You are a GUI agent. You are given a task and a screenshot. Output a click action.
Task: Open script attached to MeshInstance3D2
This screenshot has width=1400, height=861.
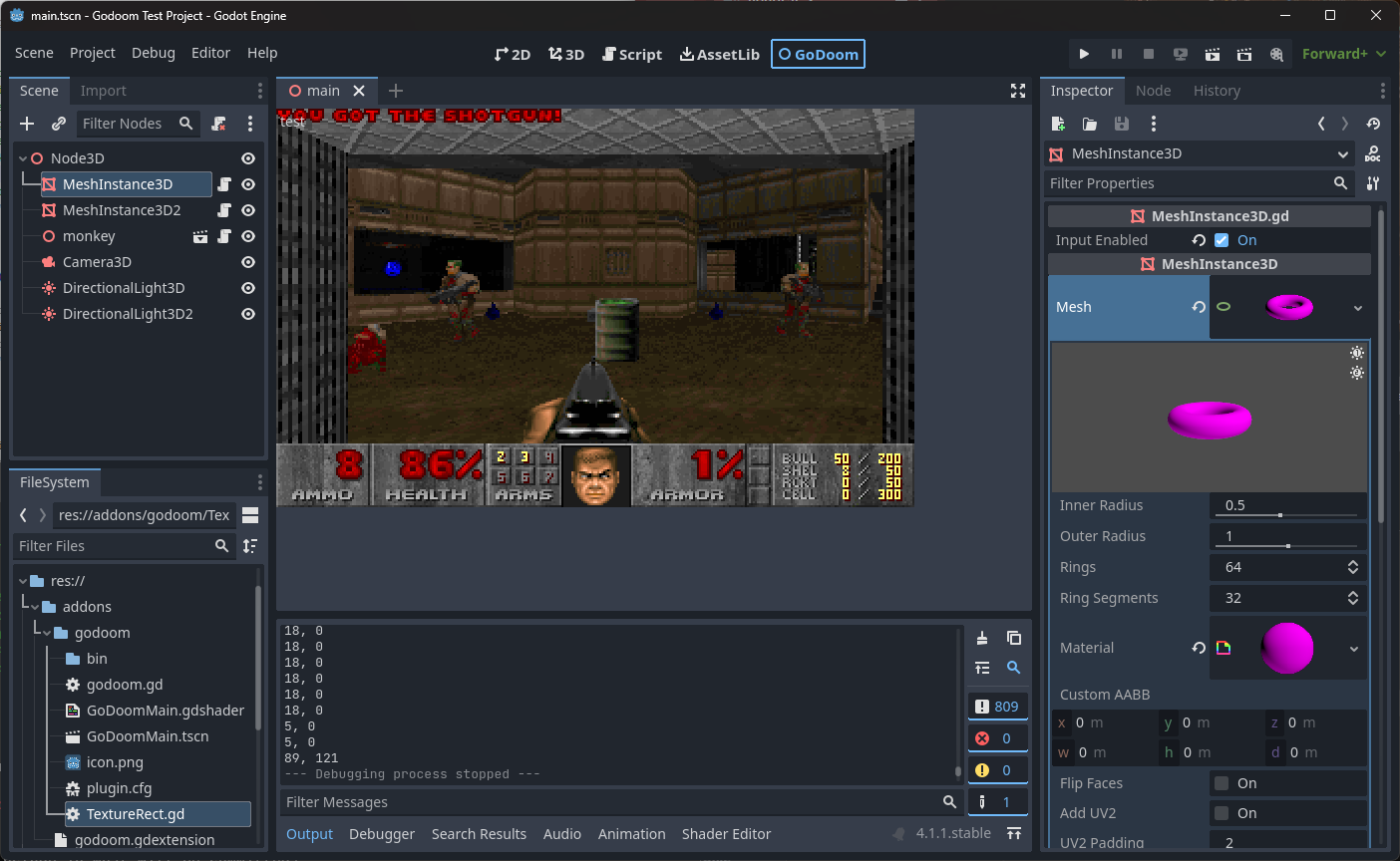coord(224,210)
